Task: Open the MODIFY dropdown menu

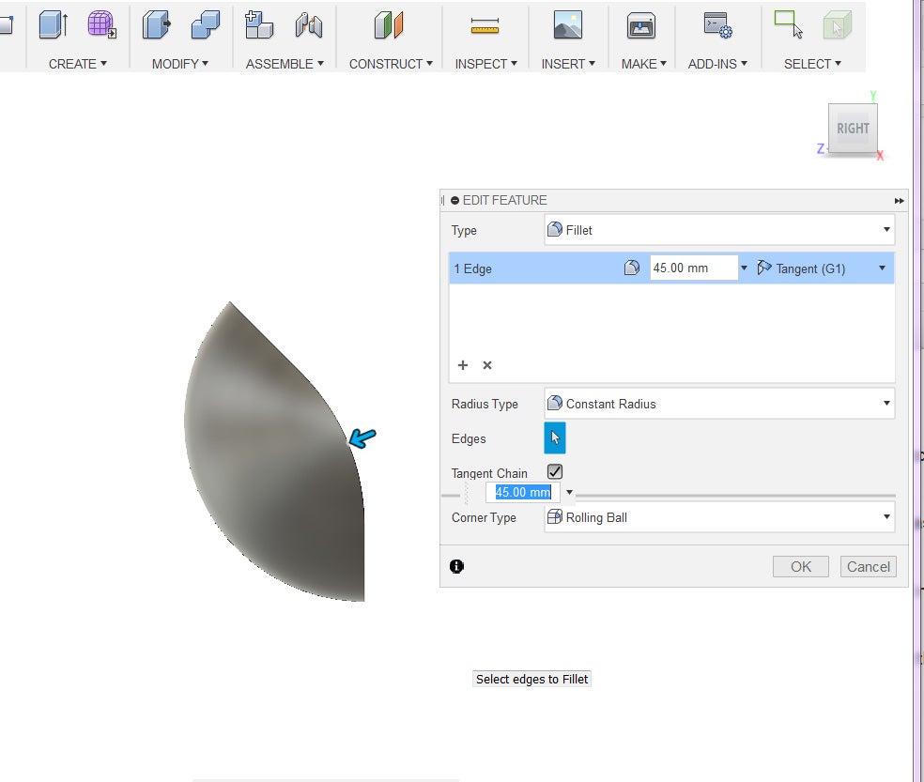Action: (x=180, y=64)
